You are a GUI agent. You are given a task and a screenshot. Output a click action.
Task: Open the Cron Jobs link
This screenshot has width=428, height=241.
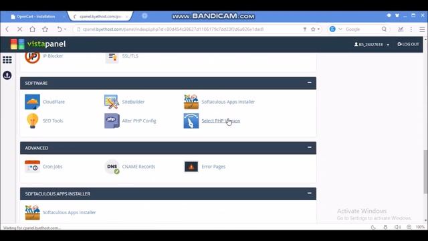(x=52, y=167)
